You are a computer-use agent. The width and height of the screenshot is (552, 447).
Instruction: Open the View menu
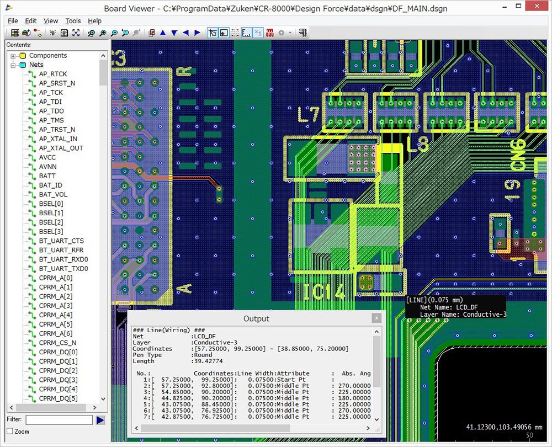click(50, 21)
